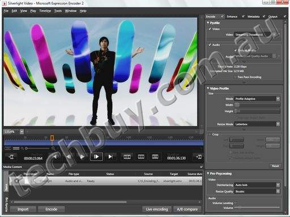Collapse the Video Profile section
Viewport: 290px width, 217px height.
208,88
